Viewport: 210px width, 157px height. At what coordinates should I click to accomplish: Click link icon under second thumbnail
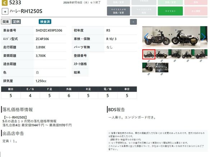click(x=162, y=61)
